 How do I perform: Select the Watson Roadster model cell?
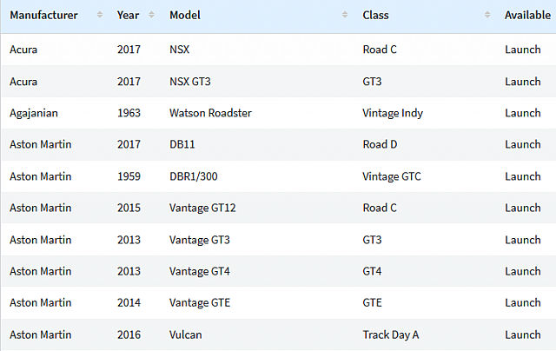coord(210,113)
